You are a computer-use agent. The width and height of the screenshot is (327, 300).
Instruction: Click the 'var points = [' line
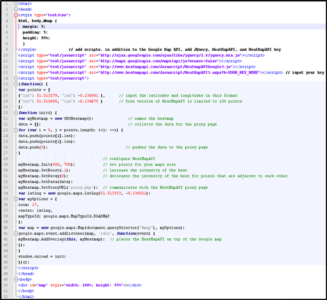pyautogui.click(x=34, y=90)
